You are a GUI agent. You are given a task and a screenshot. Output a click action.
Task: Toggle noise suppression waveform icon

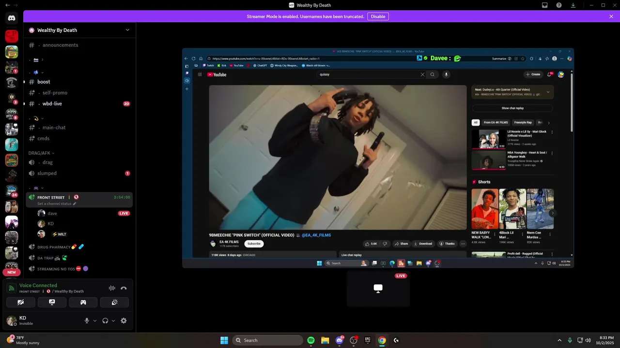click(x=112, y=288)
